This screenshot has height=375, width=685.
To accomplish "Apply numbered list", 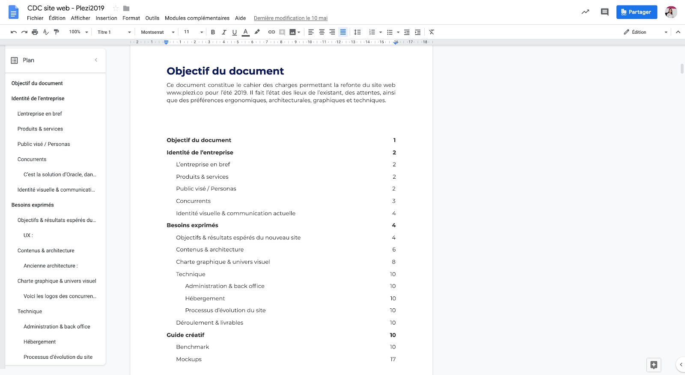I will tap(372, 32).
